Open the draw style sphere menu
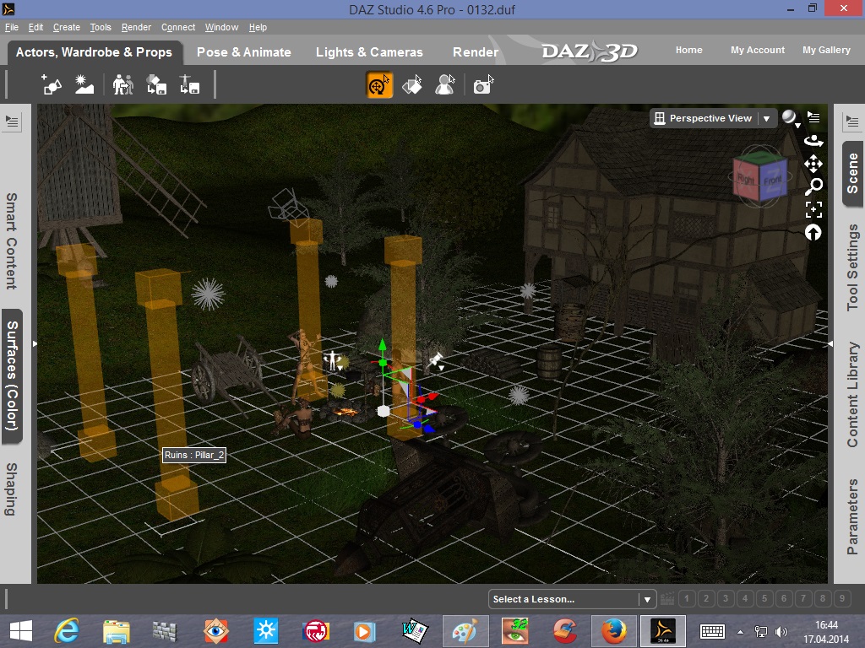865x648 pixels. click(791, 118)
